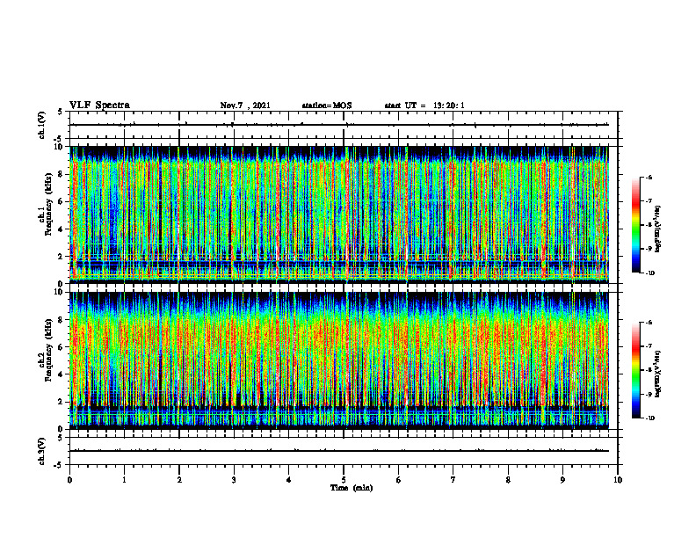Click ch.2 spectrogram frequency tick "2"

click(x=62, y=402)
